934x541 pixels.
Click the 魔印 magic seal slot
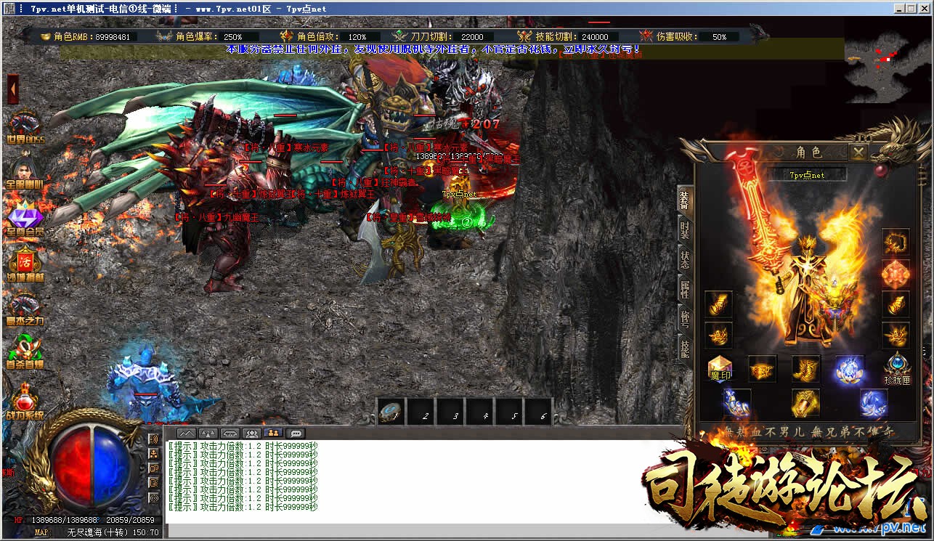coord(719,369)
